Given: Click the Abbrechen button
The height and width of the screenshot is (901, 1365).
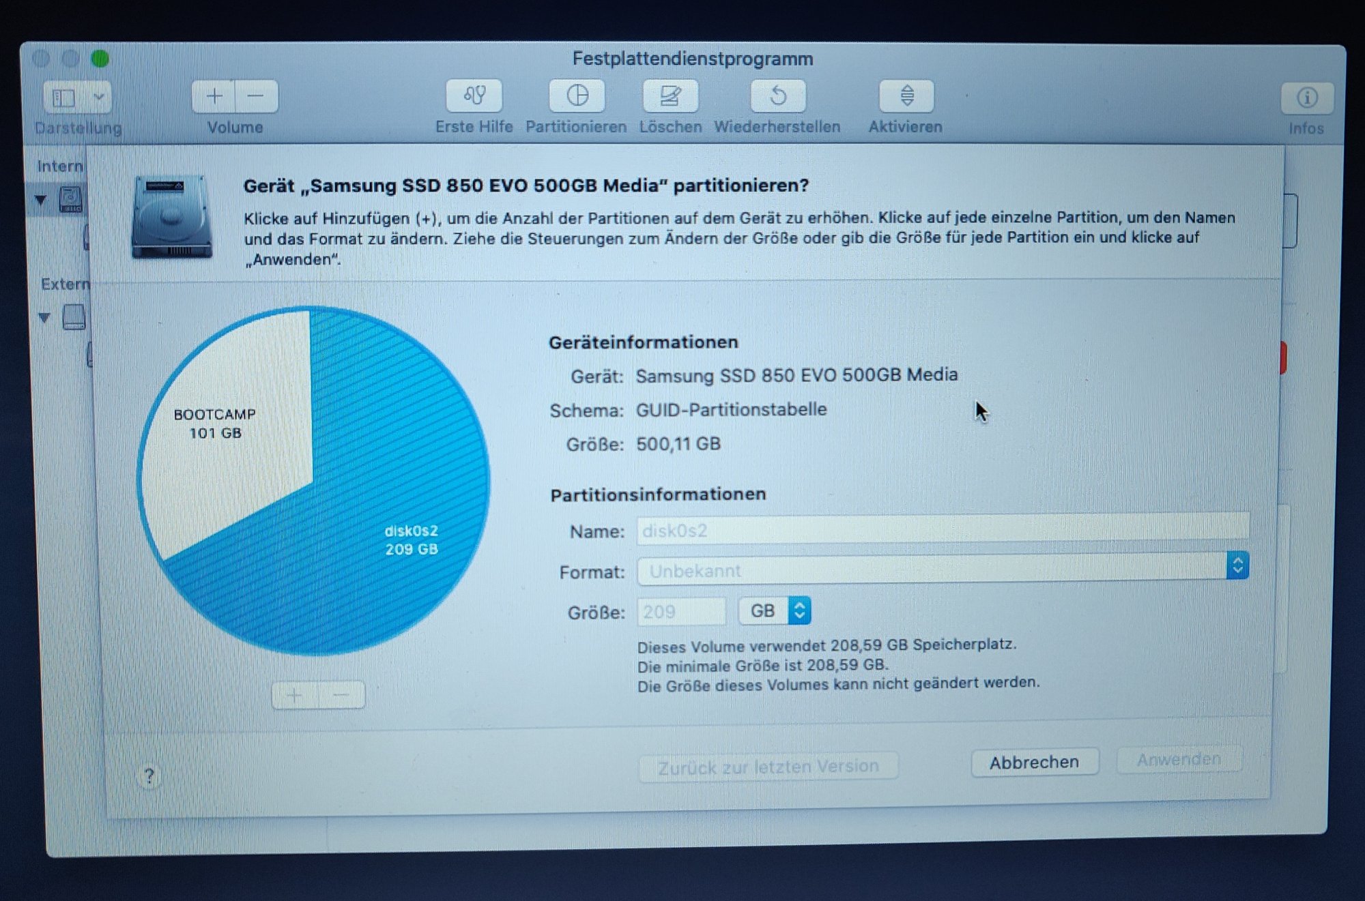Looking at the screenshot, I should [x=1034, y=763].
